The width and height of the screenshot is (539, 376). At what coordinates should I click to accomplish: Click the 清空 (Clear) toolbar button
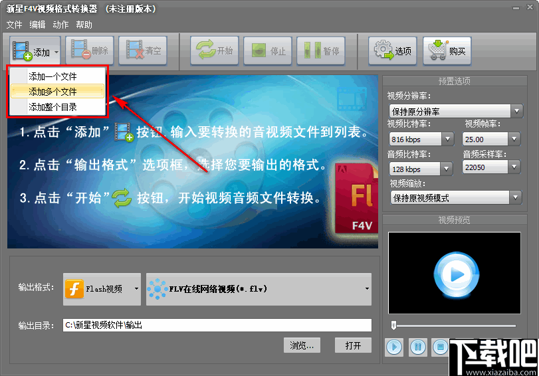(x=143, y=50)
